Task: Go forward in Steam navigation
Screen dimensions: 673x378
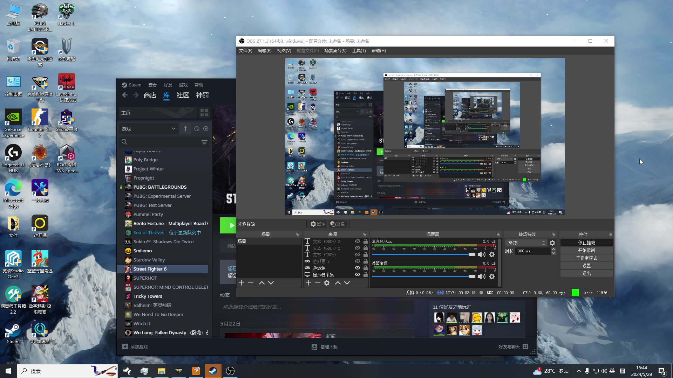Action: coord(136,95)
